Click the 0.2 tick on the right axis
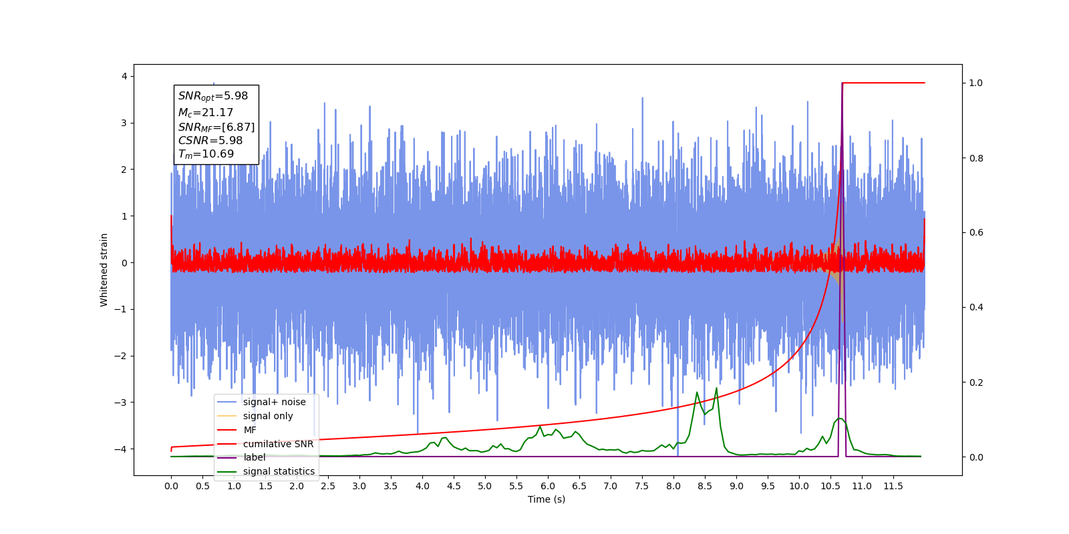The height and width of the screenshot is (534, 1069). tap(976, 382)
